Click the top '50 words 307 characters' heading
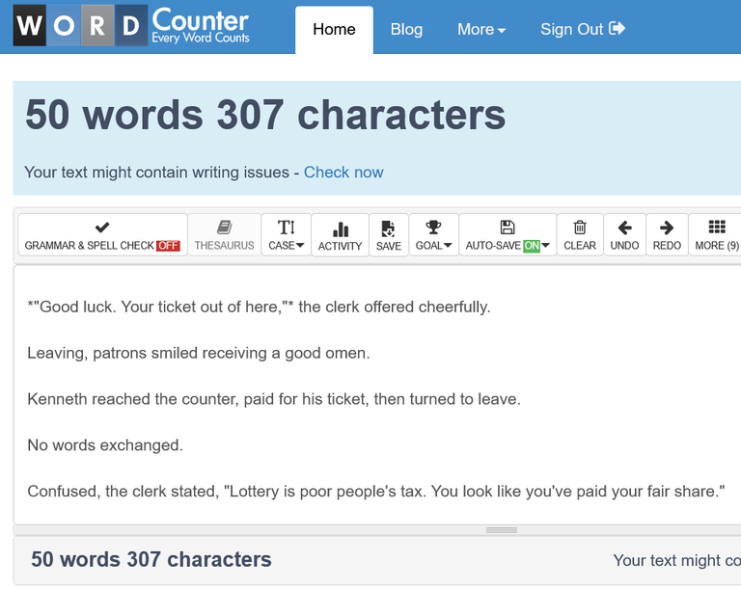Image resolution: width=741 pixels, height=589 pixels. [265, 115]
